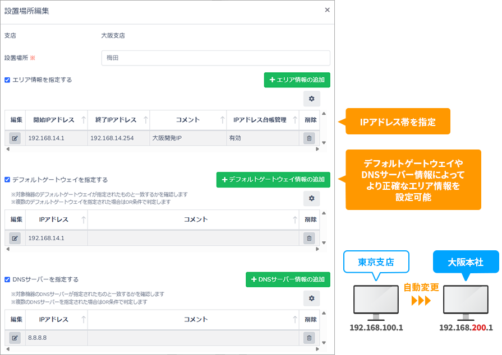This screenshot has width=502, height=355.
Task: Select the 8.8.8.8 IP address cell
Action: [56, 338]
